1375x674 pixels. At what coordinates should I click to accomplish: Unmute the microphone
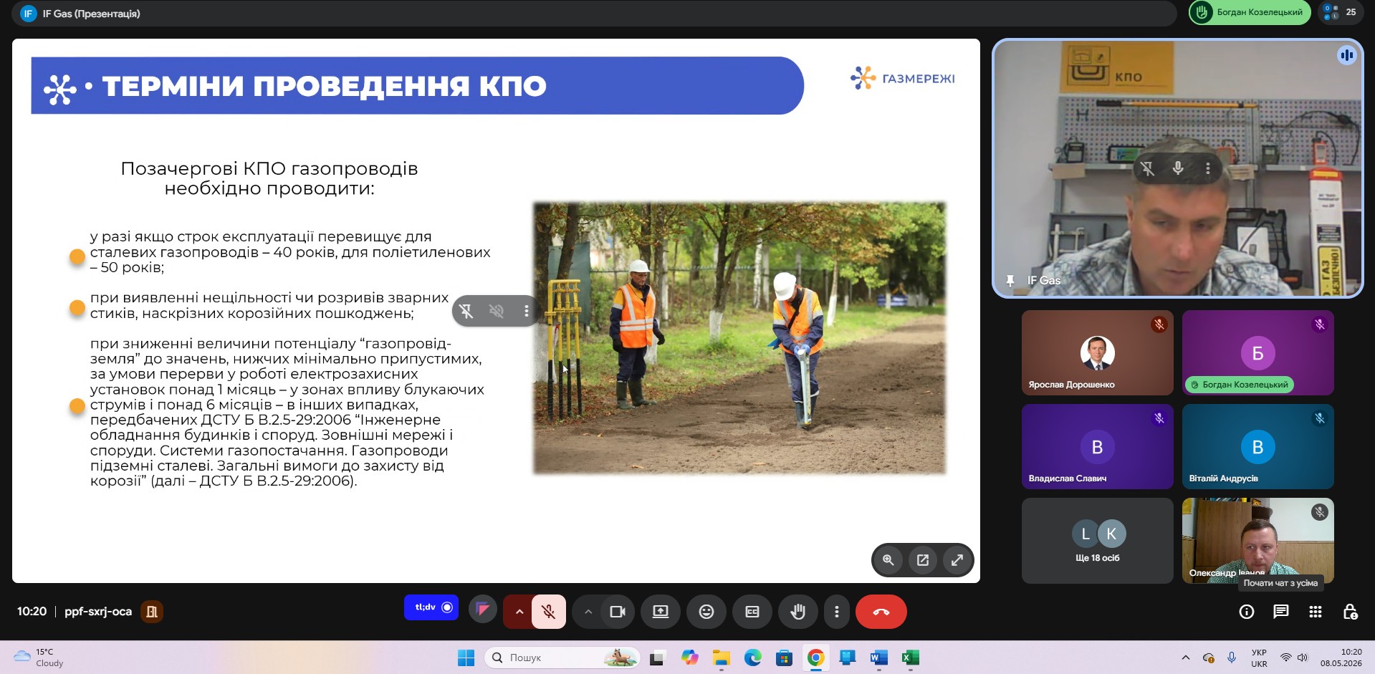pyautogui.click(x=549, y=612)
